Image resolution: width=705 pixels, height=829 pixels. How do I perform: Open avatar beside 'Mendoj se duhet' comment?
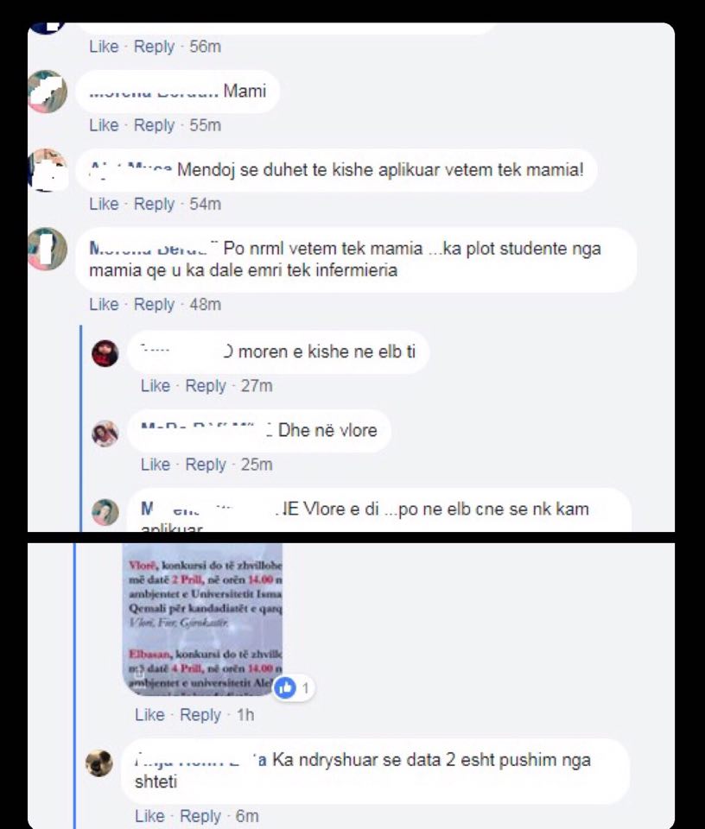coord(48,170)
